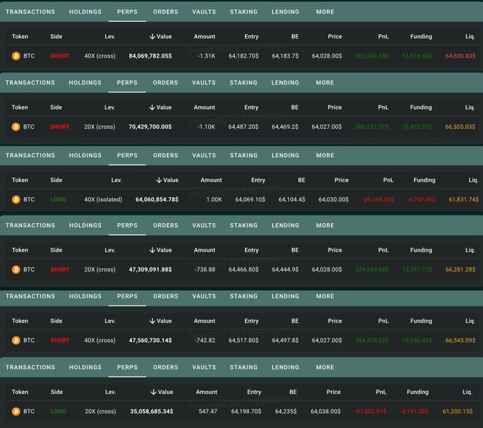Click the negative PnL value -87,980.91$
This screenshot has height=428, width=483.
click(x=370, y=412)
